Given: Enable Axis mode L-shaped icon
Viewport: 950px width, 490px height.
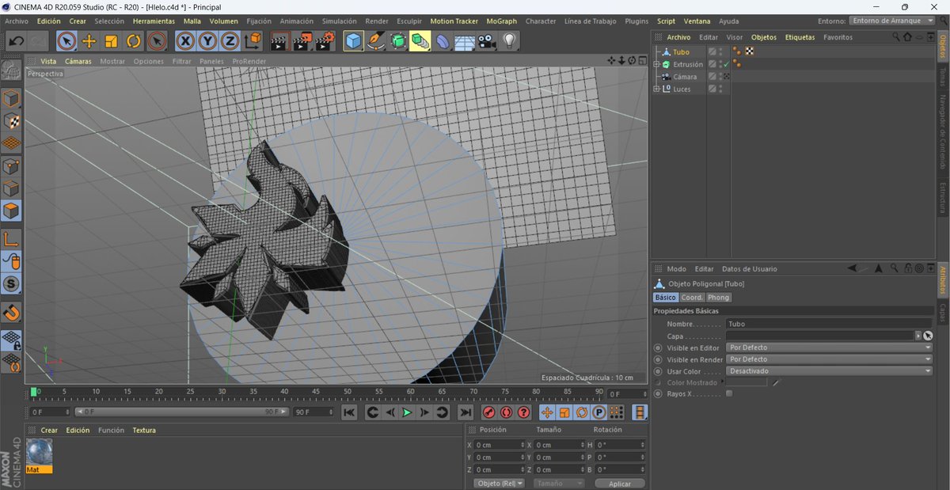Looking at the screenshot, I should tap(11, 239).
